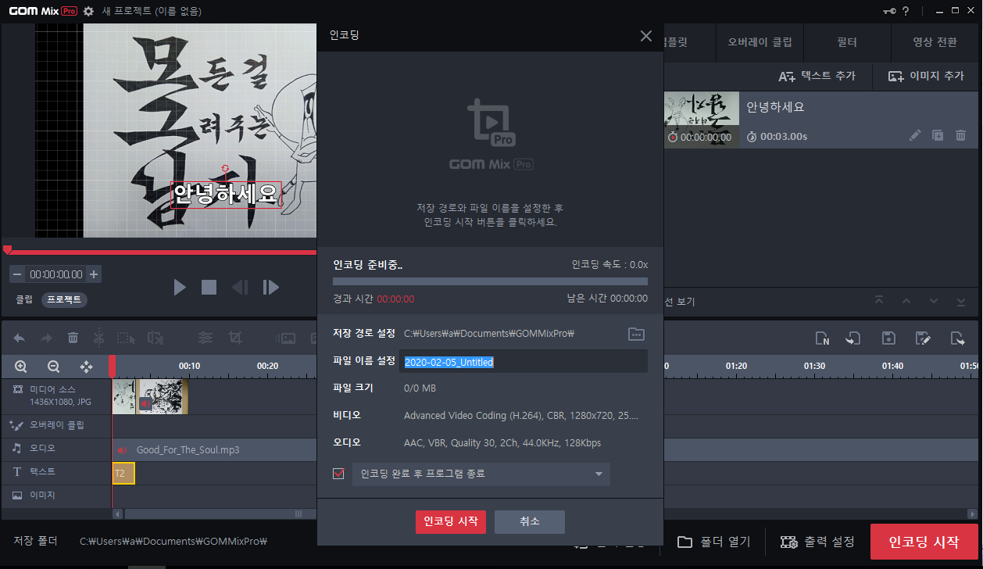Redo the timeline action

click(46, 338)
